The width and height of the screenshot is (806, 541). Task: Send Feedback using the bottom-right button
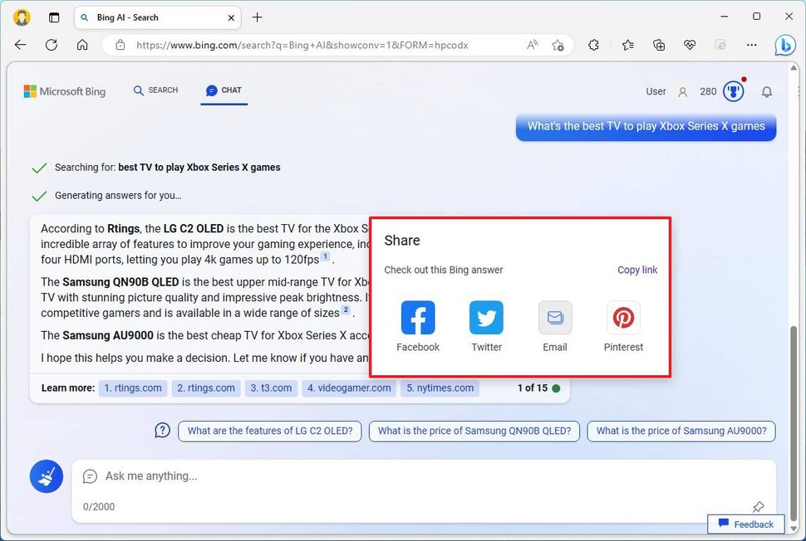click(745, 524)
